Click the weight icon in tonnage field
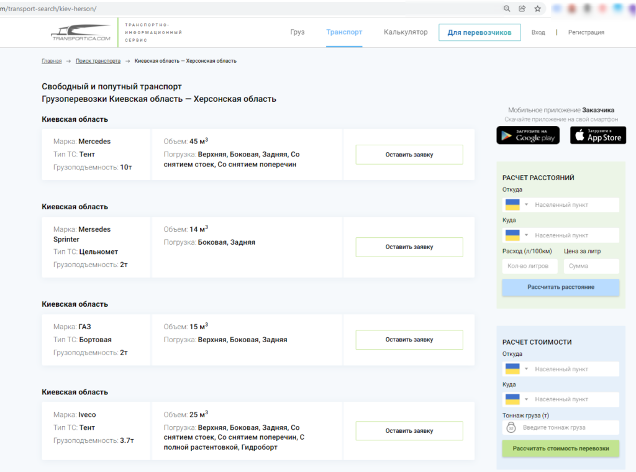Viewport: 636px width, 472px height. click(x=511, y=427)
